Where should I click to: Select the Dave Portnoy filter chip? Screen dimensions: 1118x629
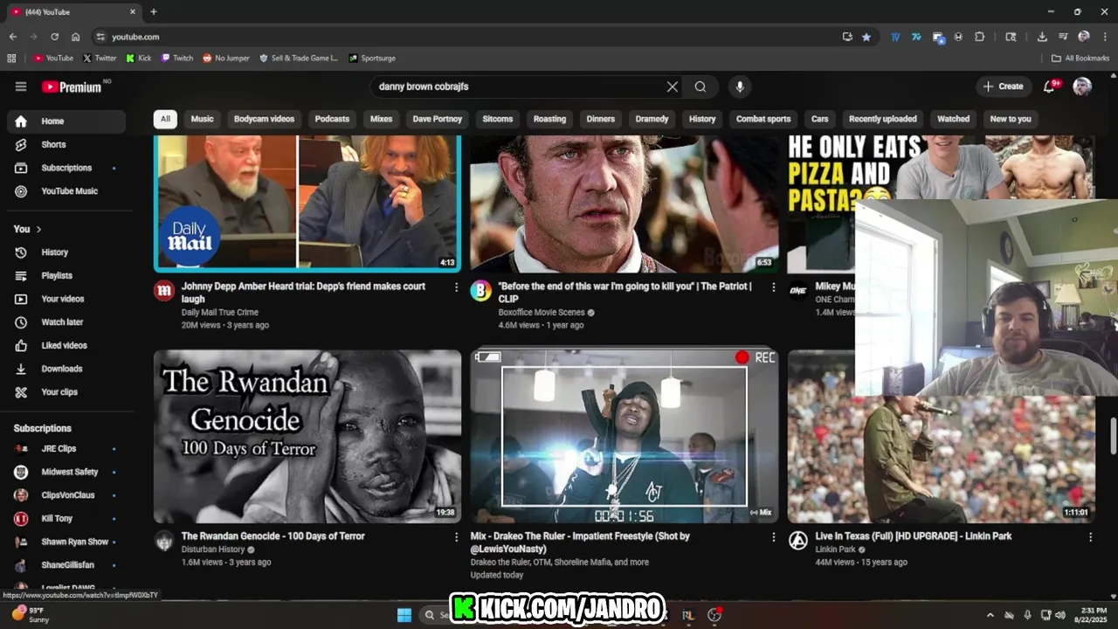pyautogui.click(x=438, y=119)
